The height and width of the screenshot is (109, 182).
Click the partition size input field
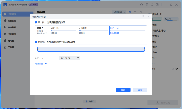[68, 58]
